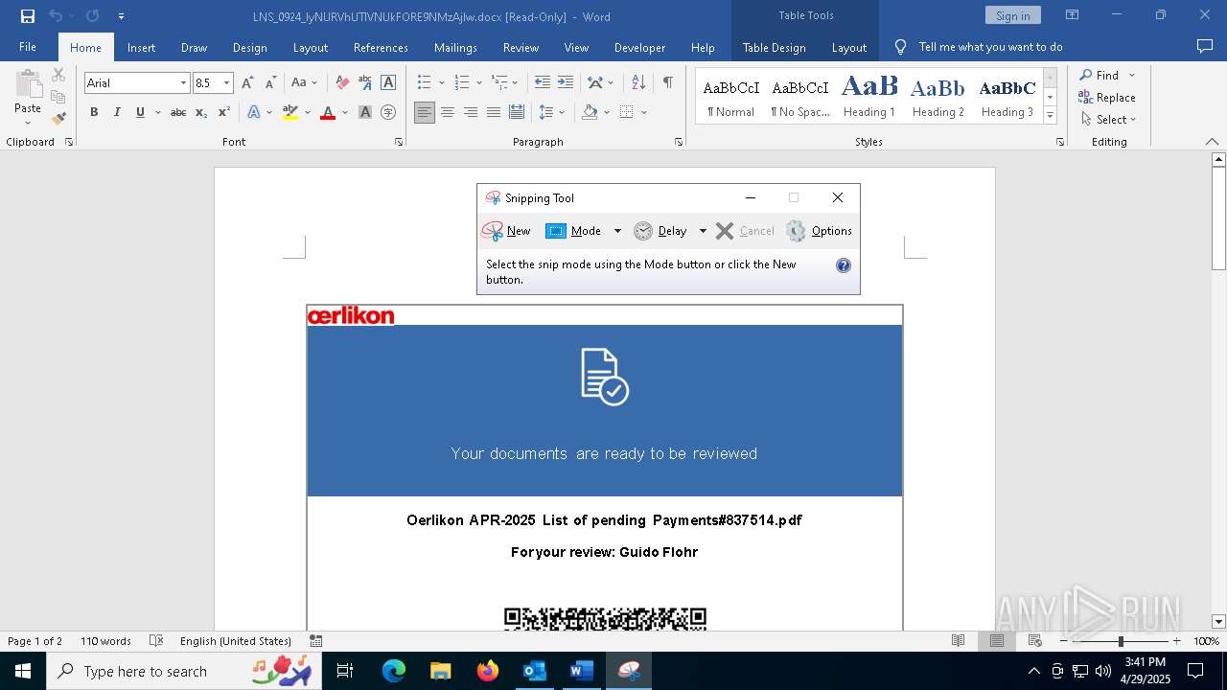Image resolution: width=1227 pixels, height=690 pixels.
Task: Switch to the Review tab
Action: 521,47
